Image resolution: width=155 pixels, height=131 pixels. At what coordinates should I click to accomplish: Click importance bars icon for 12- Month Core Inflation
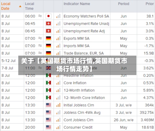point(58,98)
